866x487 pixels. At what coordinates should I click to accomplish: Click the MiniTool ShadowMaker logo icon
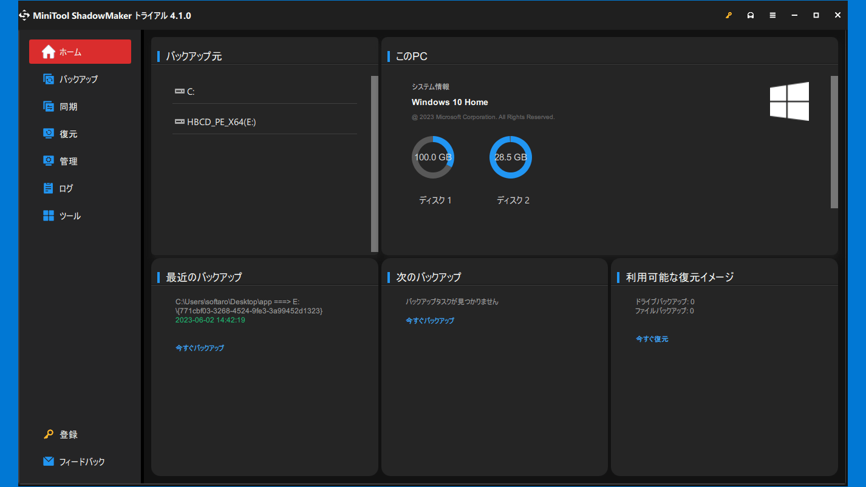pyautogui.click(x=25, y=15)
